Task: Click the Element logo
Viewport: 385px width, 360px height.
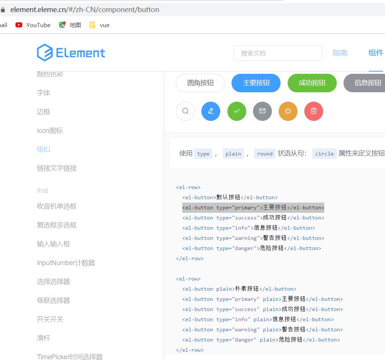Action: [x=71, y=52]
